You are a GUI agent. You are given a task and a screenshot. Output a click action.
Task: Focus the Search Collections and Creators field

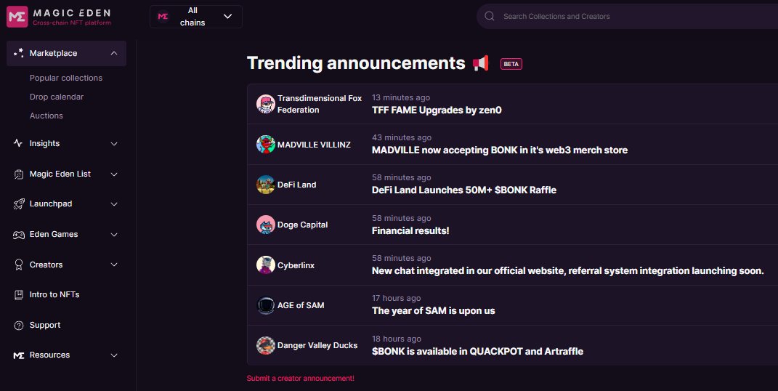click(x=627, y=17)
